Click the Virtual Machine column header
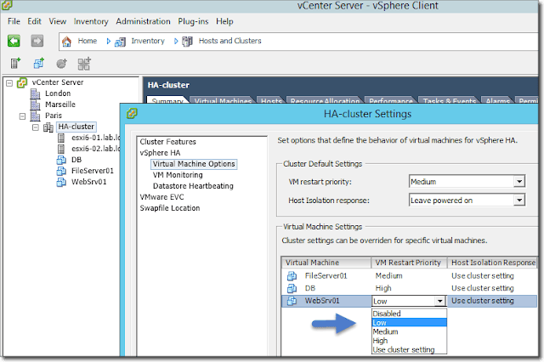The height and width of the screenshot is (362, 544). pyautogui.click(x=326, y=263)
